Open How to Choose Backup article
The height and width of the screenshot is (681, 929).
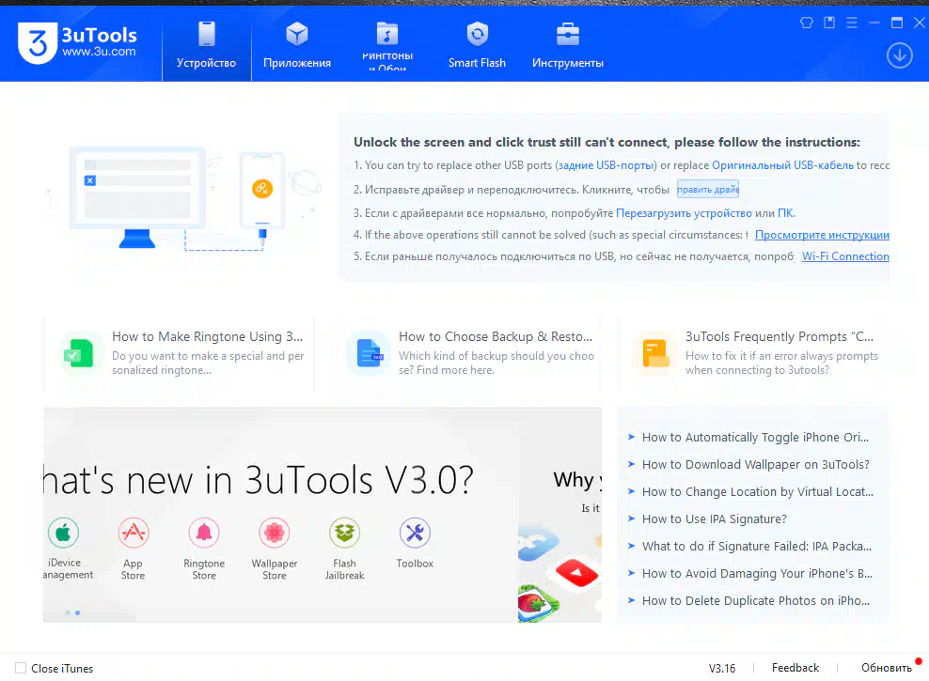click(496, 336)
